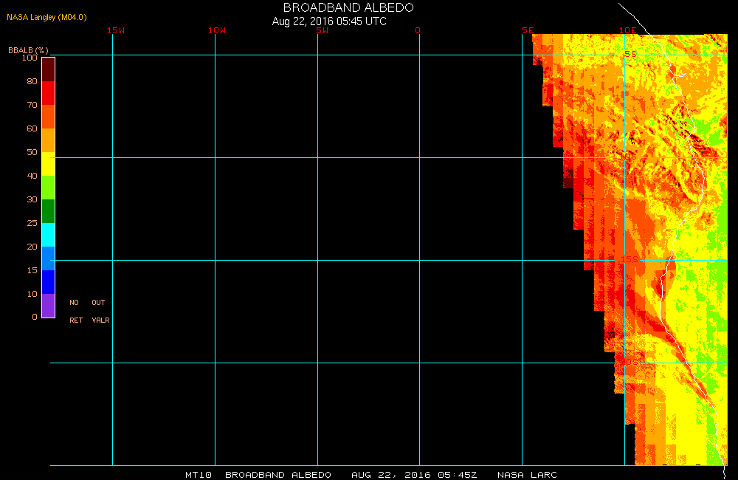The image size is (738, 480).
Task: Click the 10W longitude label
Action: 217,30
